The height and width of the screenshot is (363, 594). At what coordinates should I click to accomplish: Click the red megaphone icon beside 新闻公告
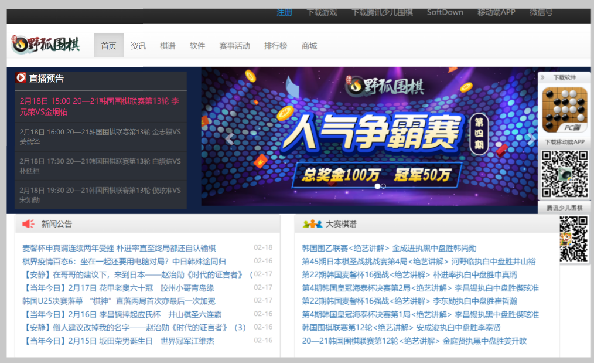coord(29,224)
